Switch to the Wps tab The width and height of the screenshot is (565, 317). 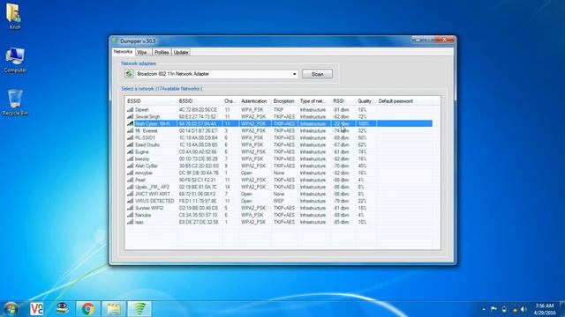click(x=142, y=53)
